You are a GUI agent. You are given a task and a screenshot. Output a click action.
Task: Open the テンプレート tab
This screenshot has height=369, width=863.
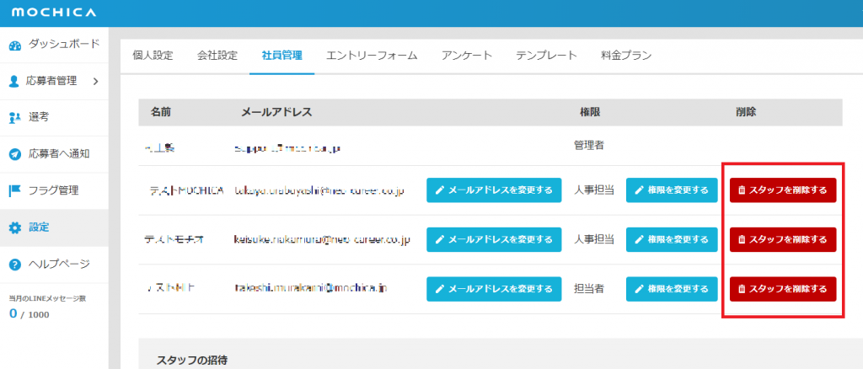(x=546, y=56)
